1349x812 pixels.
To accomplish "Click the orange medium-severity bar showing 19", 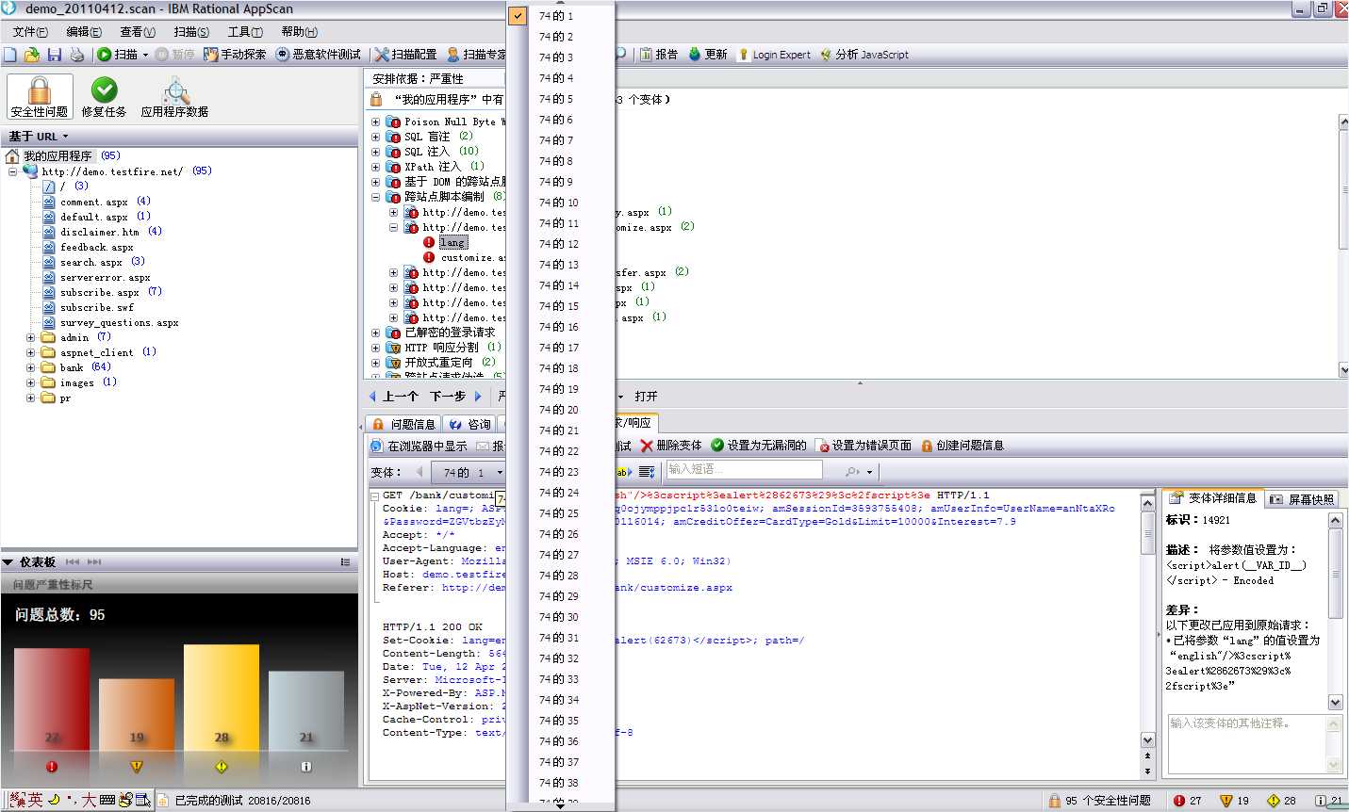I will point(137,715).
